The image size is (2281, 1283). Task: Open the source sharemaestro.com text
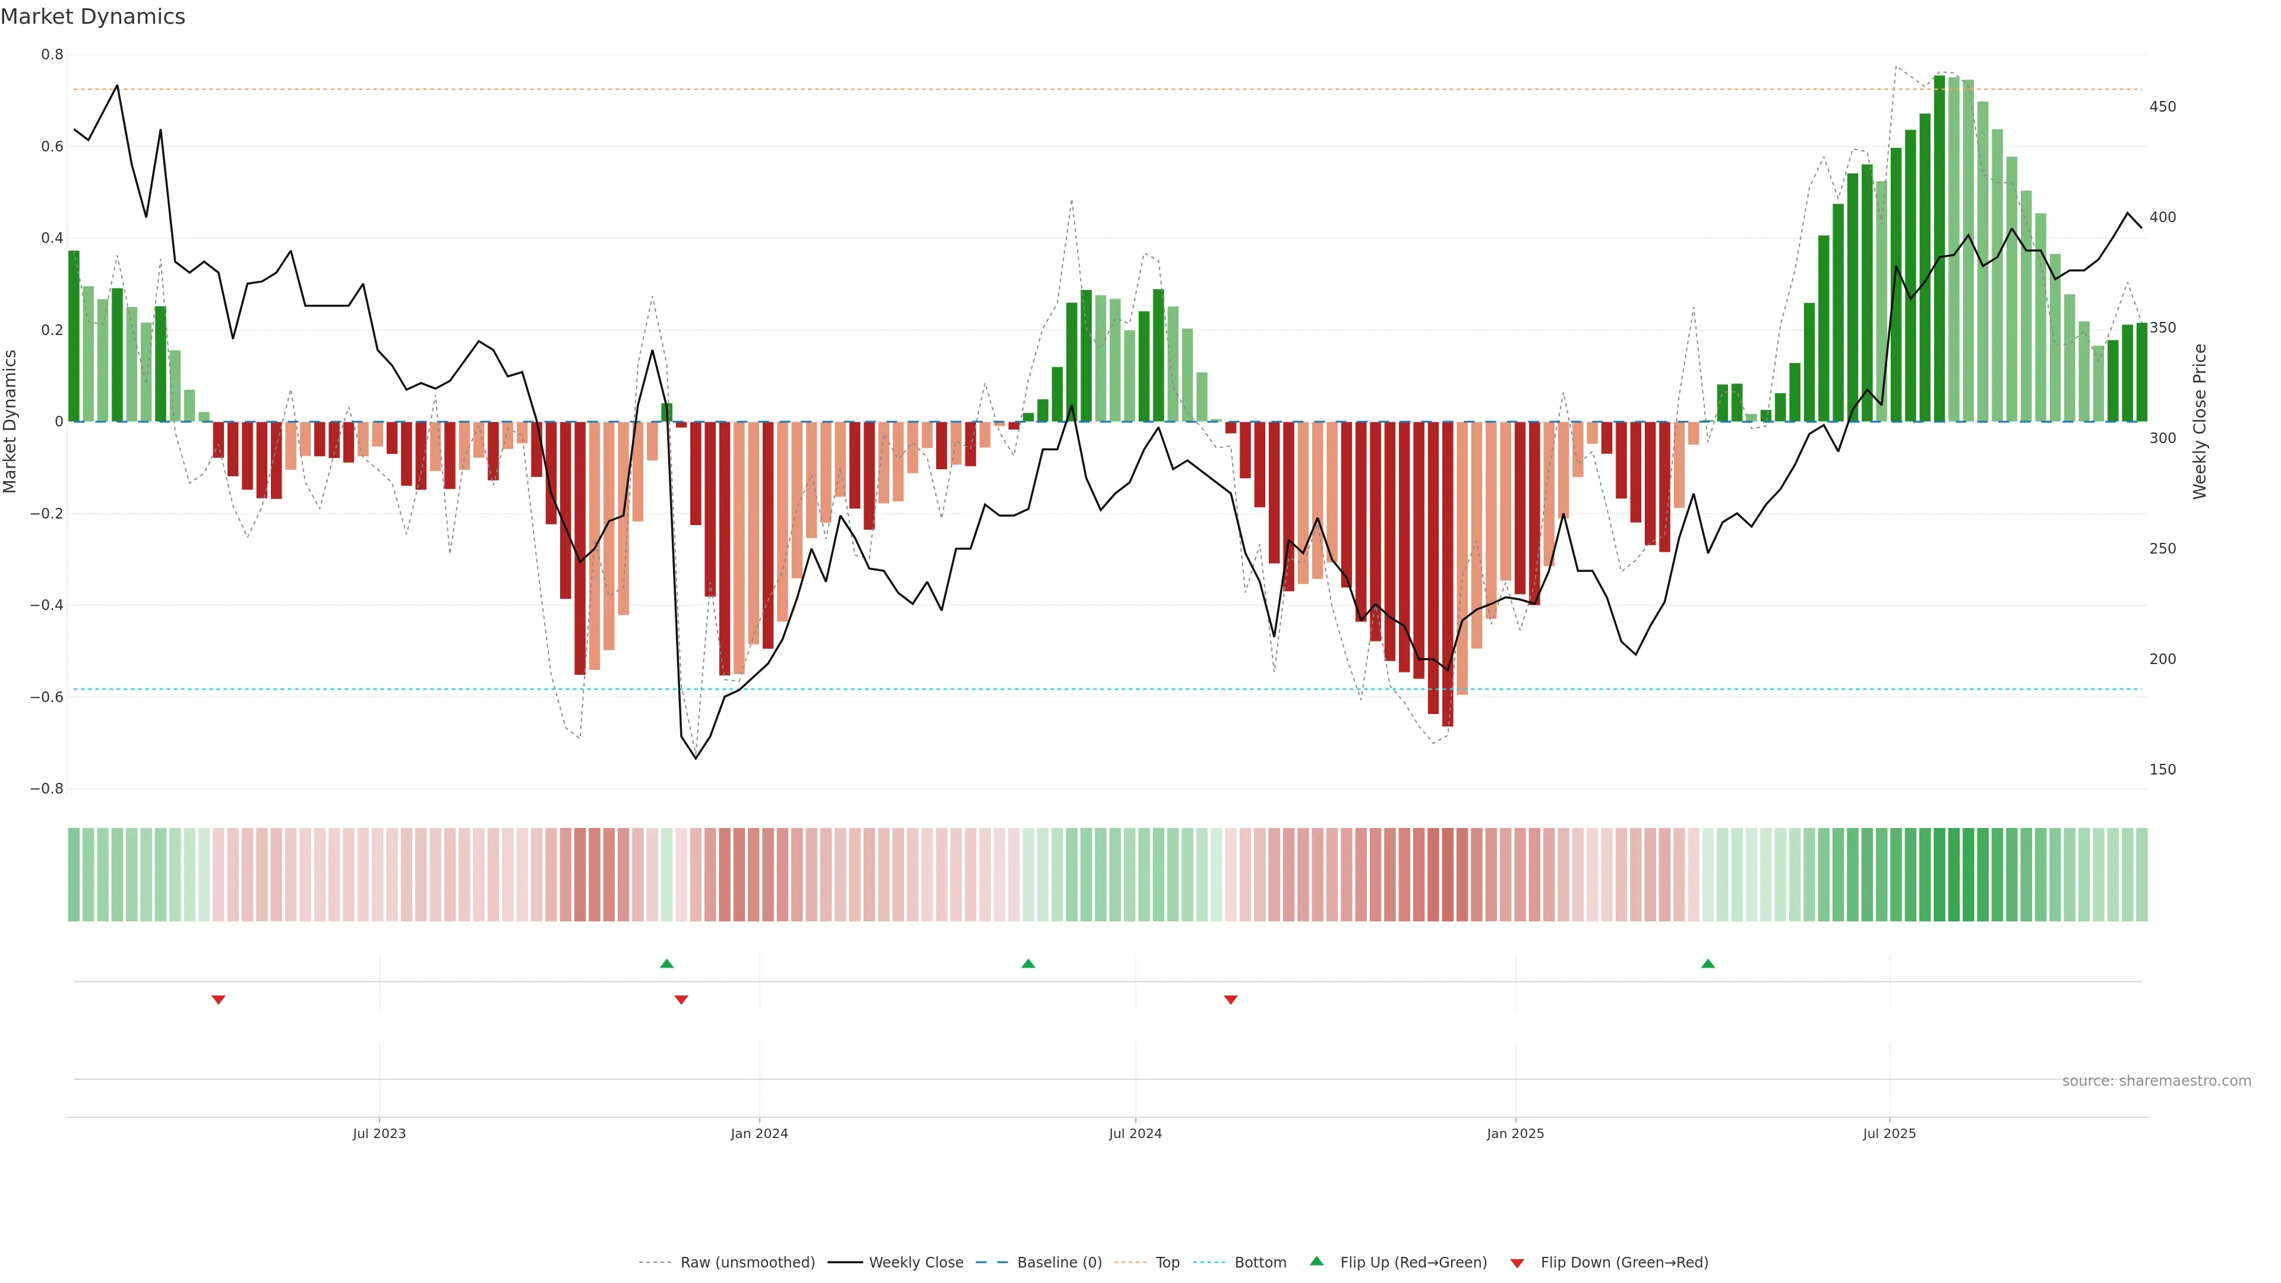2156,1081
